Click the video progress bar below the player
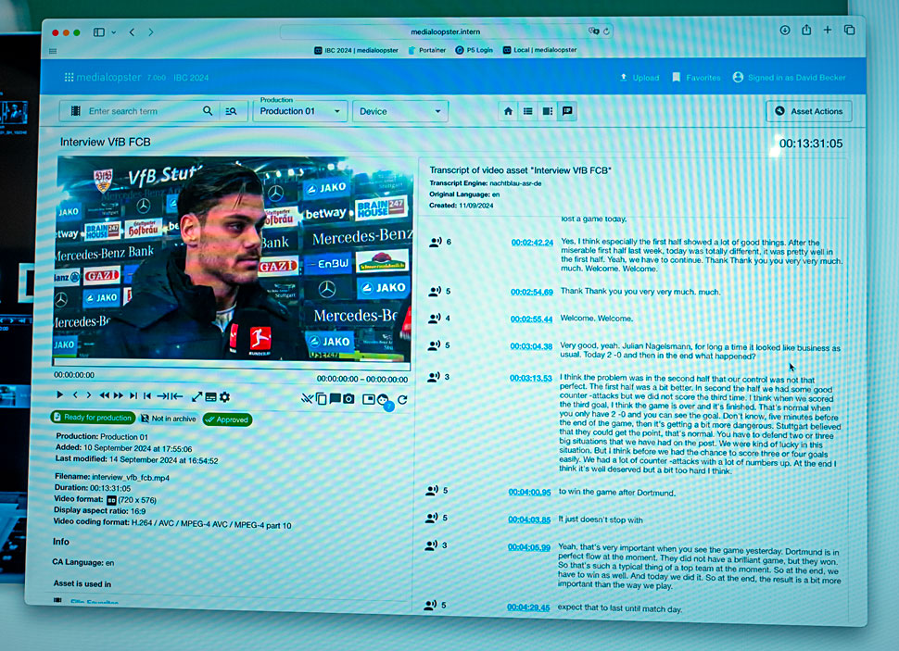899x651 pixels. coord(231,365)
